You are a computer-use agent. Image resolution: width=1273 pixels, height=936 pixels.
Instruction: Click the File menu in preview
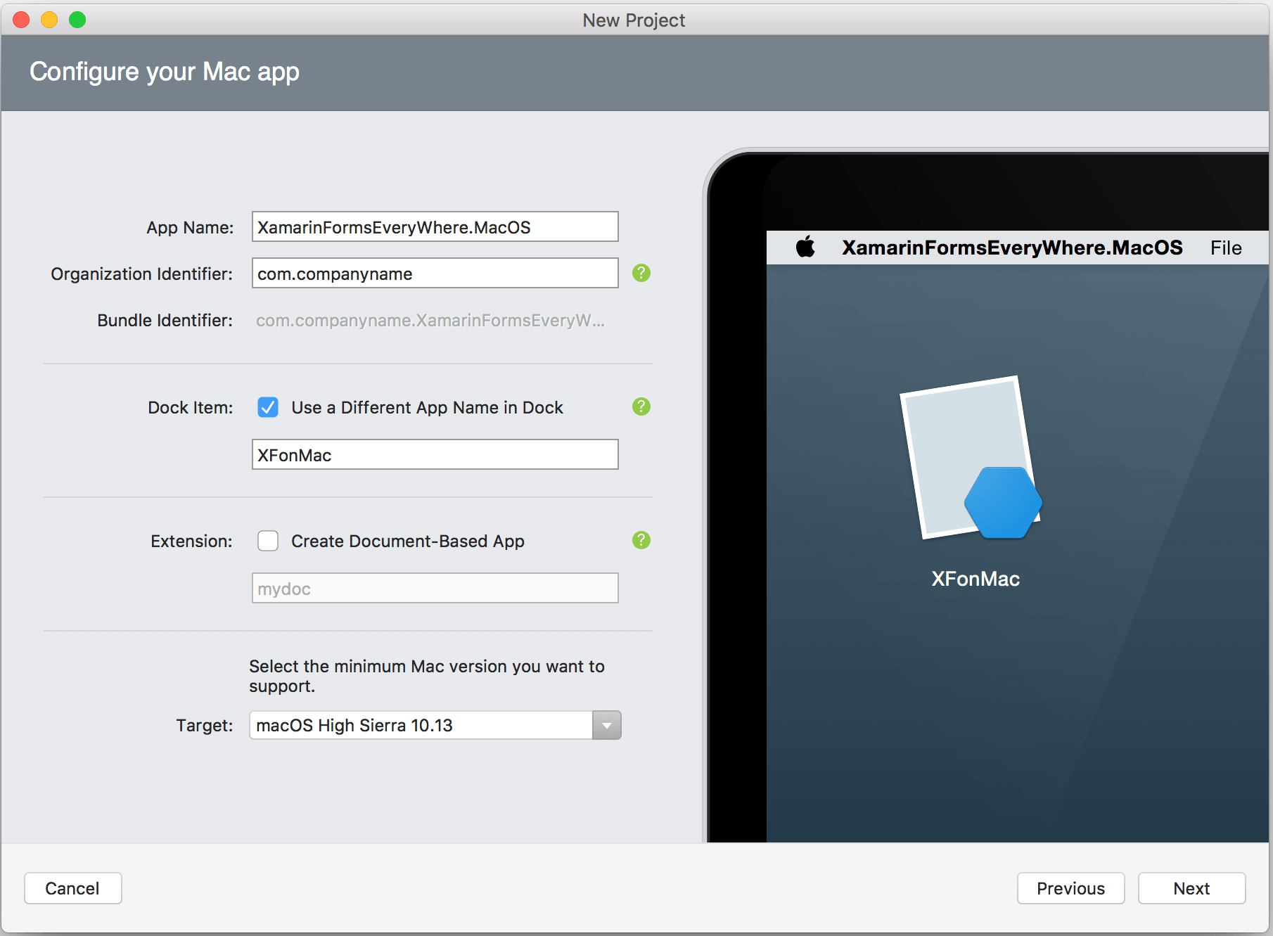point(1226,248)
